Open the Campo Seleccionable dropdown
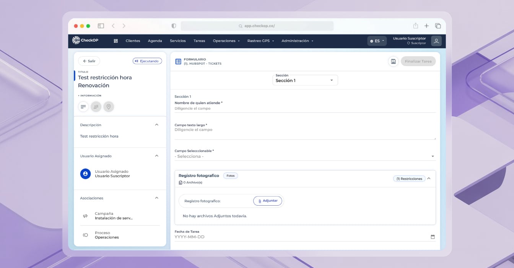514x268 pixels. pos(304,156)
